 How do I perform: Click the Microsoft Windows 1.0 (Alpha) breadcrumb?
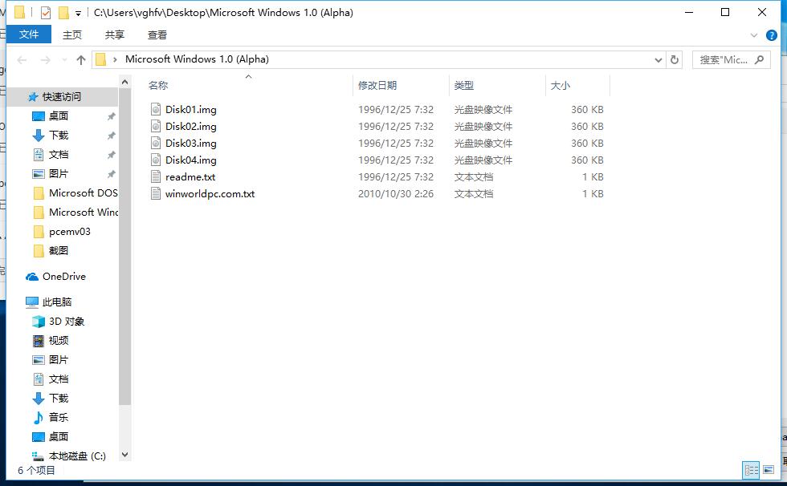click(197, 59)
